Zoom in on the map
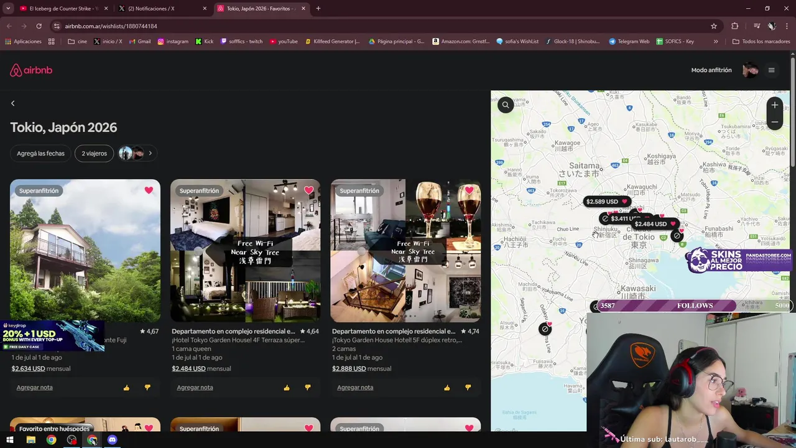The image size is (796, 448). tap(774, 105)
